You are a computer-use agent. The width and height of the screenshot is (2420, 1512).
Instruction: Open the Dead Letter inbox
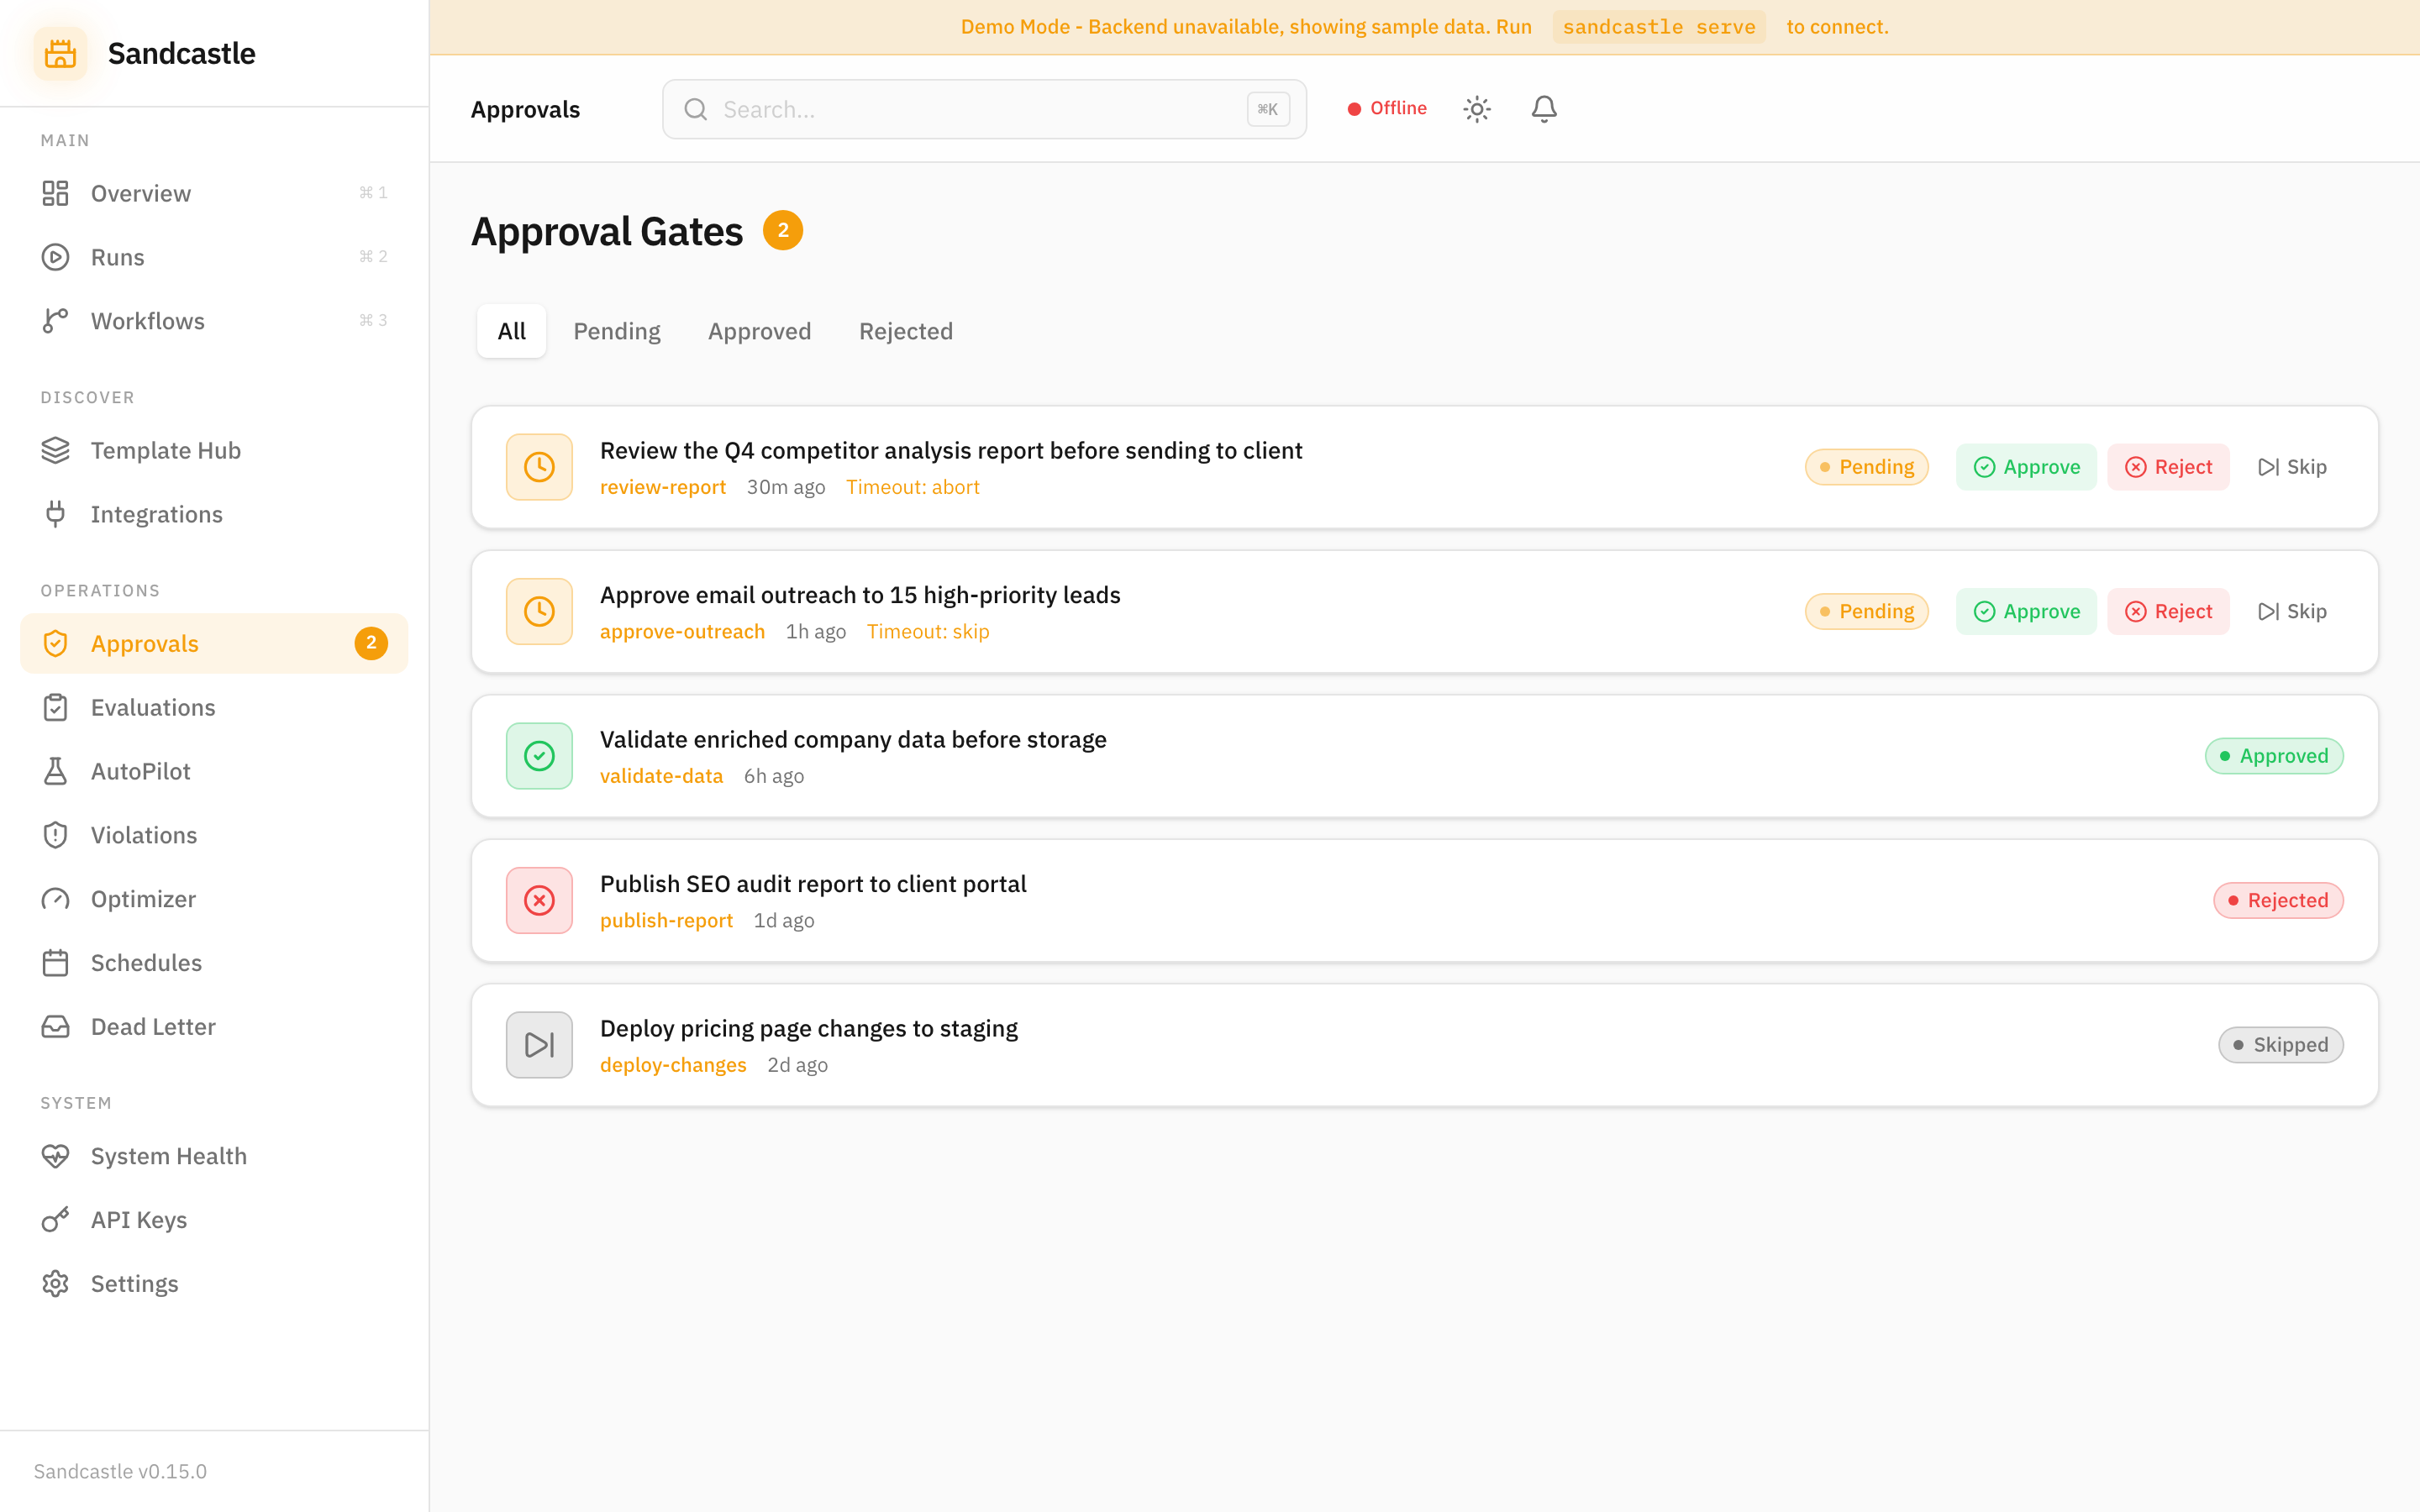pyautogui.click(x=153, y=1026)
